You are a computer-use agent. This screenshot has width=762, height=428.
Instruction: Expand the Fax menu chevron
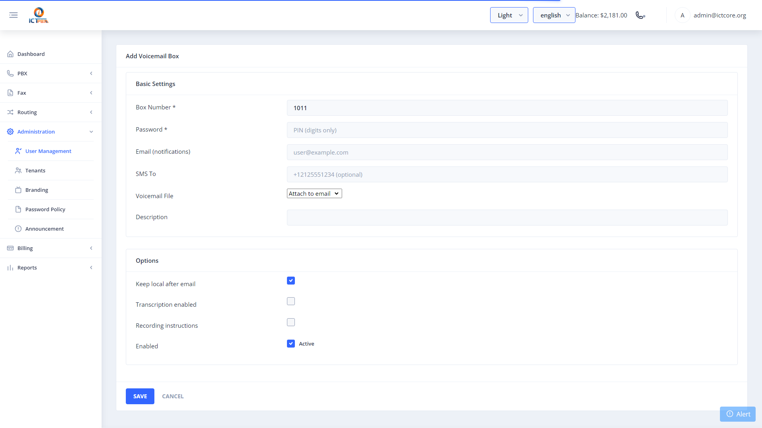(x=91, y=93)
